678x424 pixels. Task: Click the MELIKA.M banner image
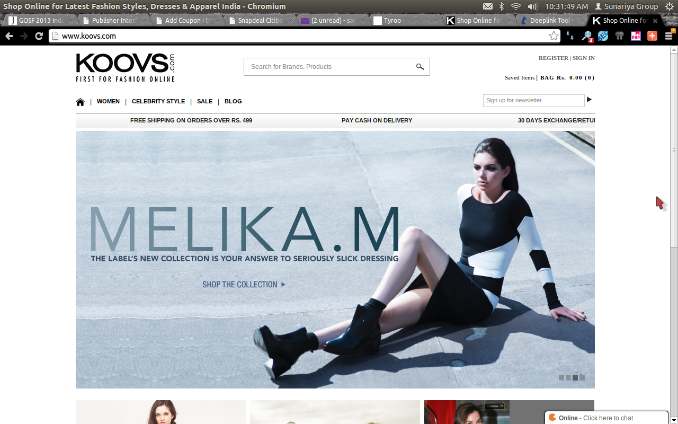pyautogui.click(x=335, y=260)
